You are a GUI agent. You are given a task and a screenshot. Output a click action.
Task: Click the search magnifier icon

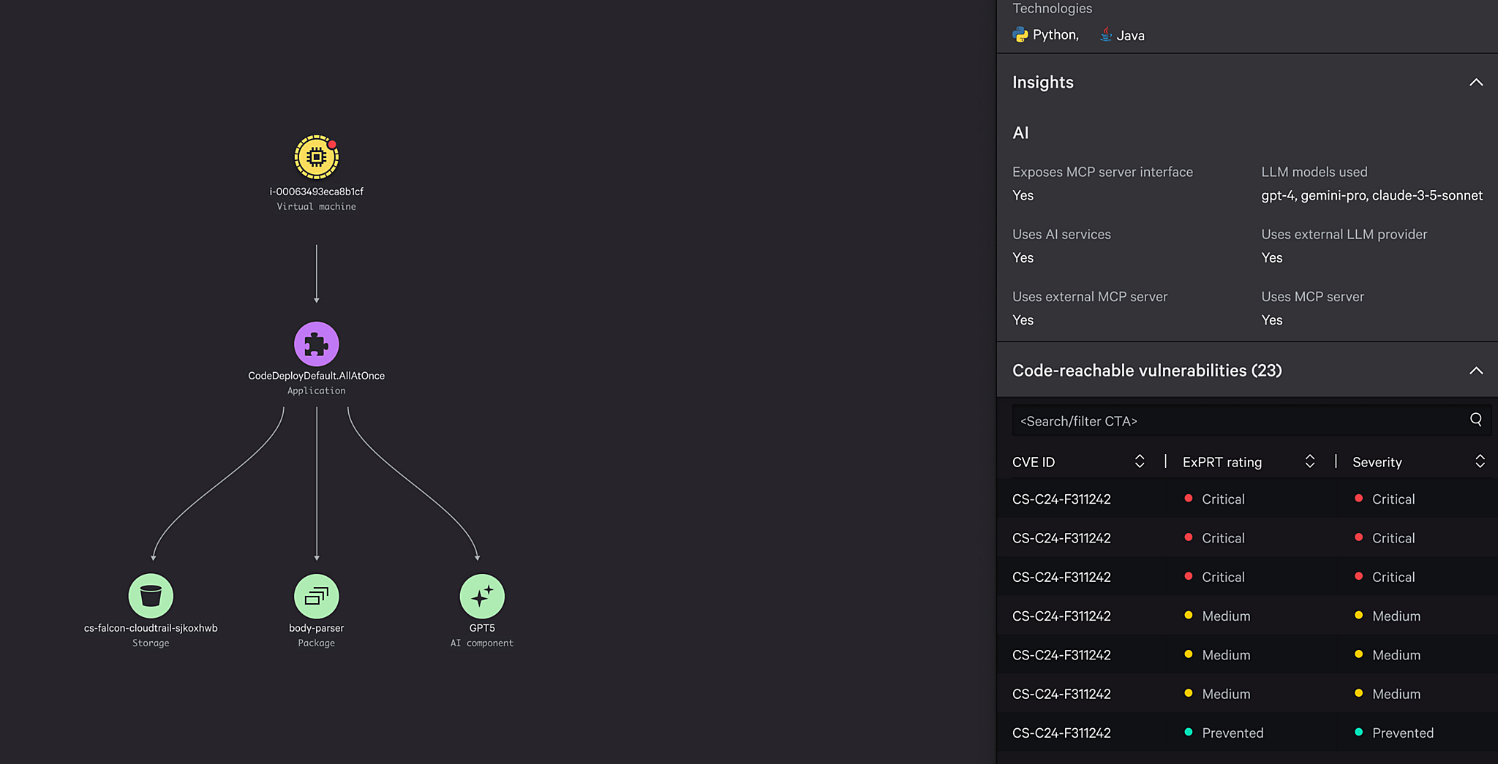(1475, 420)
